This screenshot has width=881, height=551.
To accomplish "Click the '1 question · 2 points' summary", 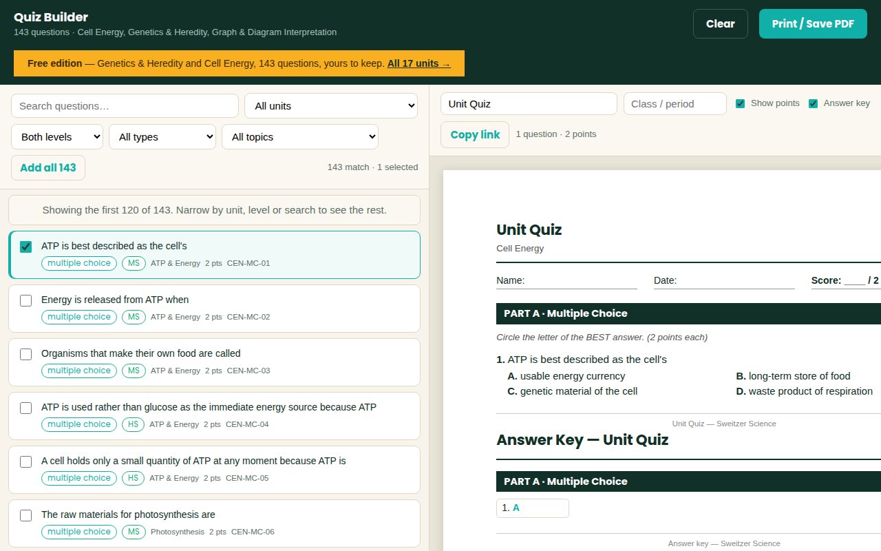I will point(556,134).
